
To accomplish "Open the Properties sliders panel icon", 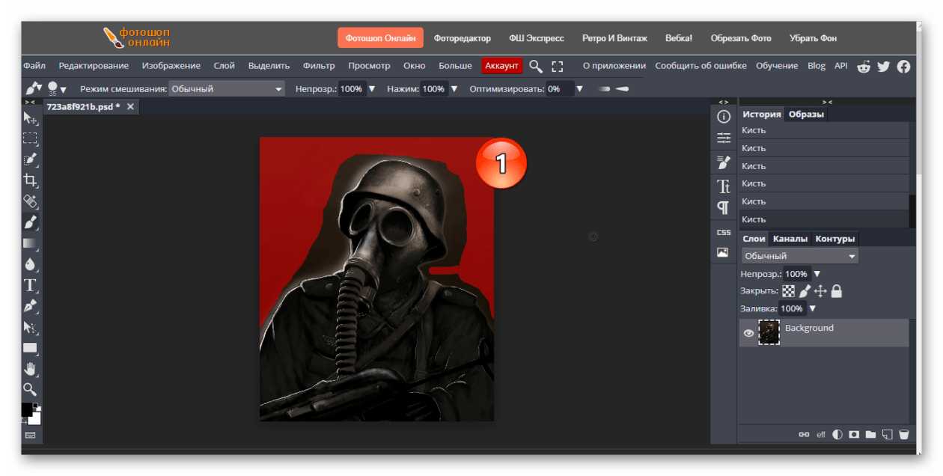I will click(724, 138).
